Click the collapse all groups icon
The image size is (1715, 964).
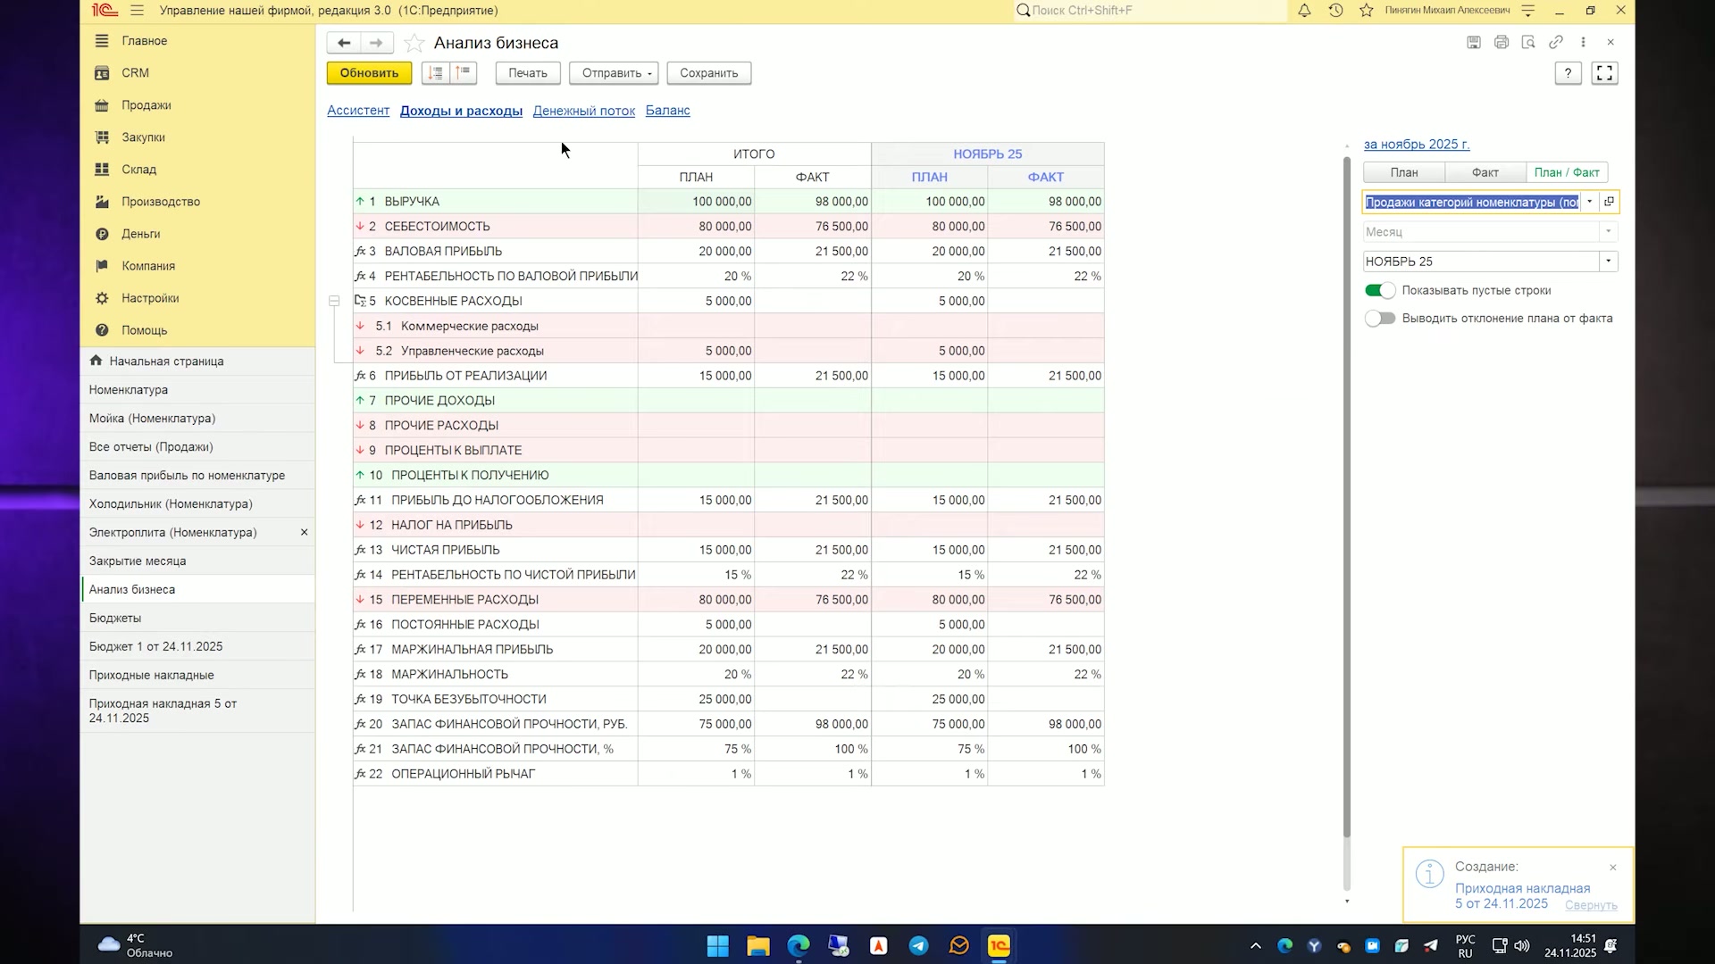(x=464, y=73)
